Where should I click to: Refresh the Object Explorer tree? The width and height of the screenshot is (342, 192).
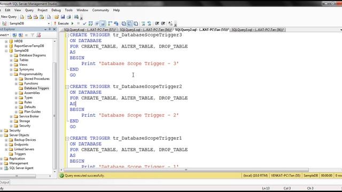pyautogui.click(x=38, y=35)
